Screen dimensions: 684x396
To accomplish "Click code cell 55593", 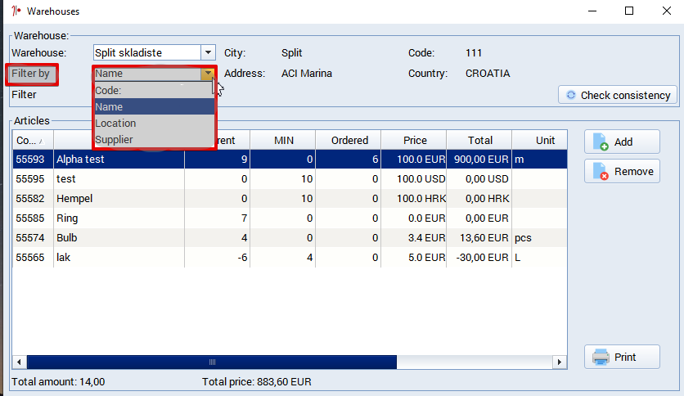I will pos(33,160).
